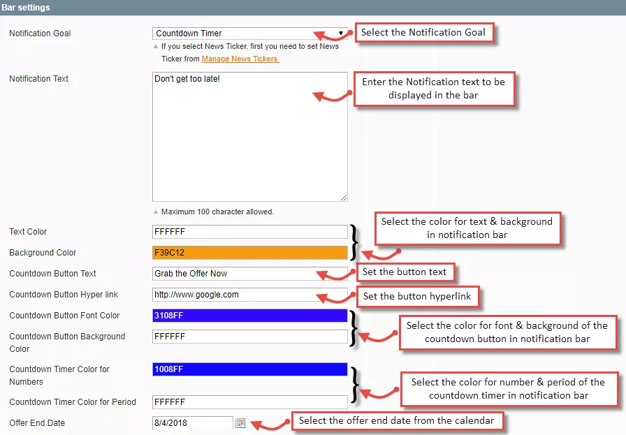Screen dimensions: 626x435
Task: Open the calendar picker beside Offer End Date
Action: pos(240,423)
